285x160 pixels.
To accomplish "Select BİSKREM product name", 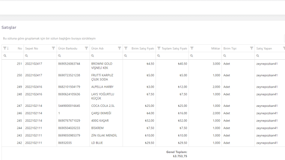I will coord(97,128).
